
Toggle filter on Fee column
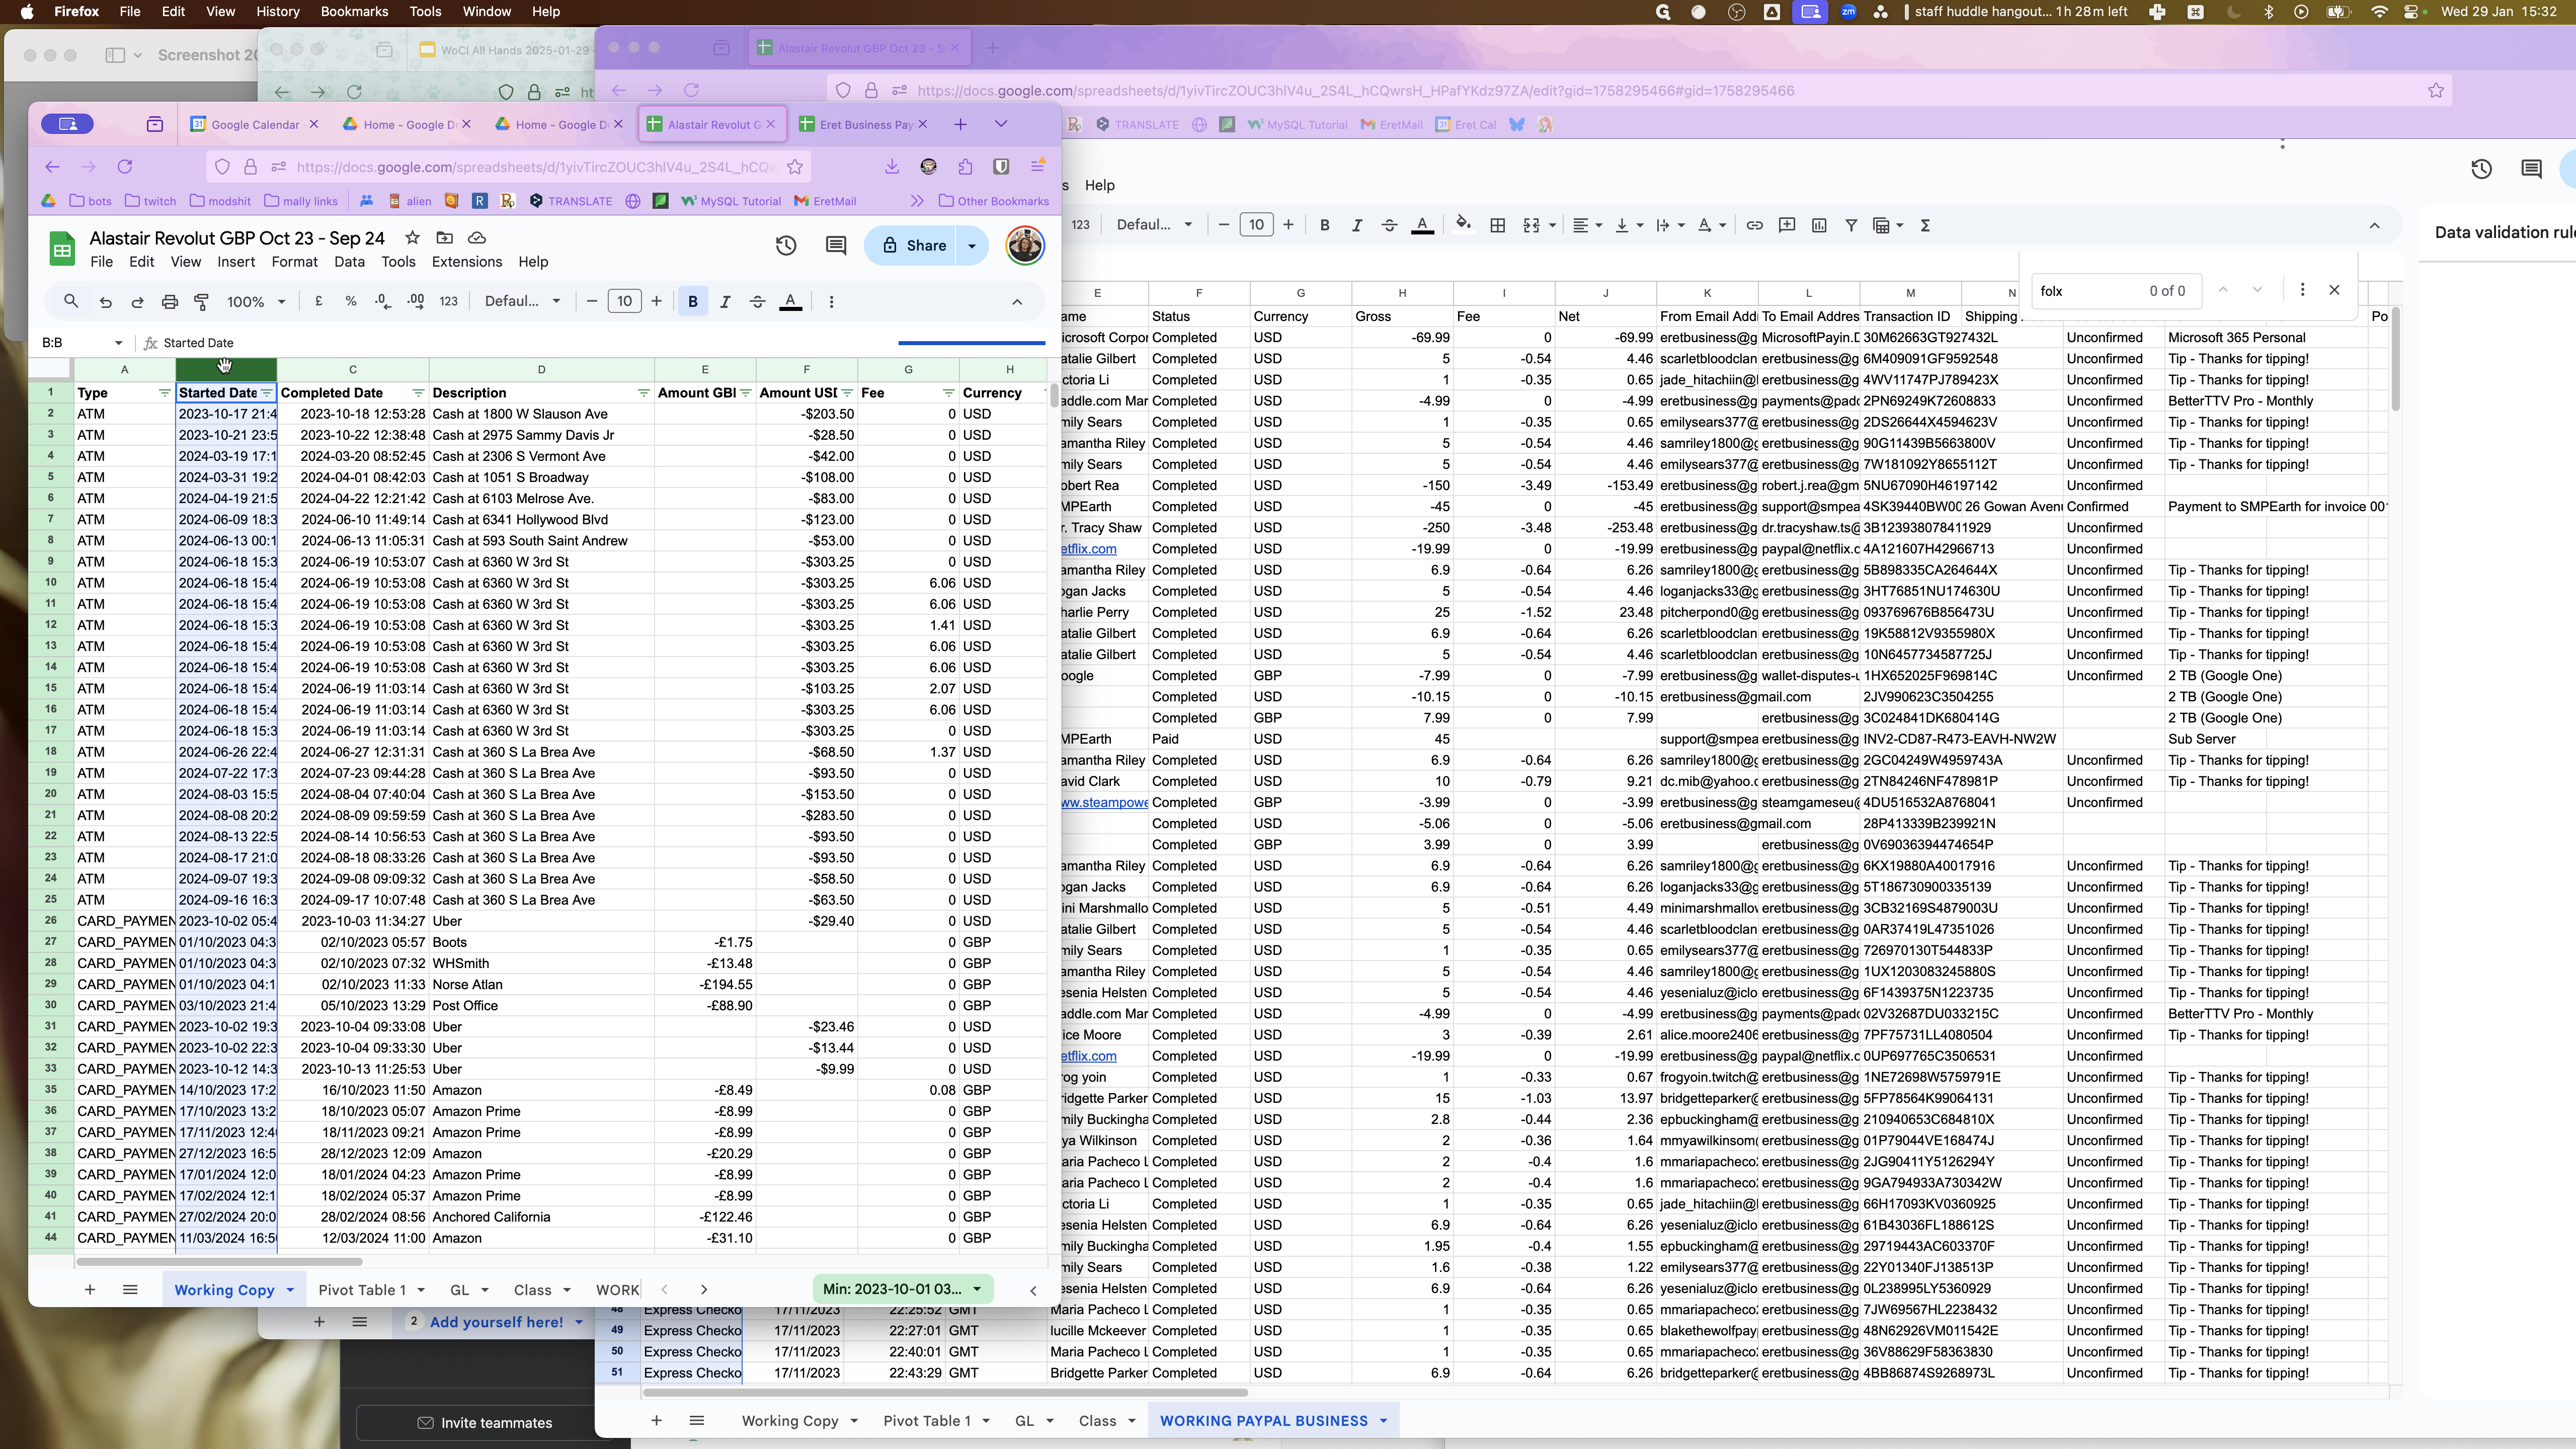[948, 393]
